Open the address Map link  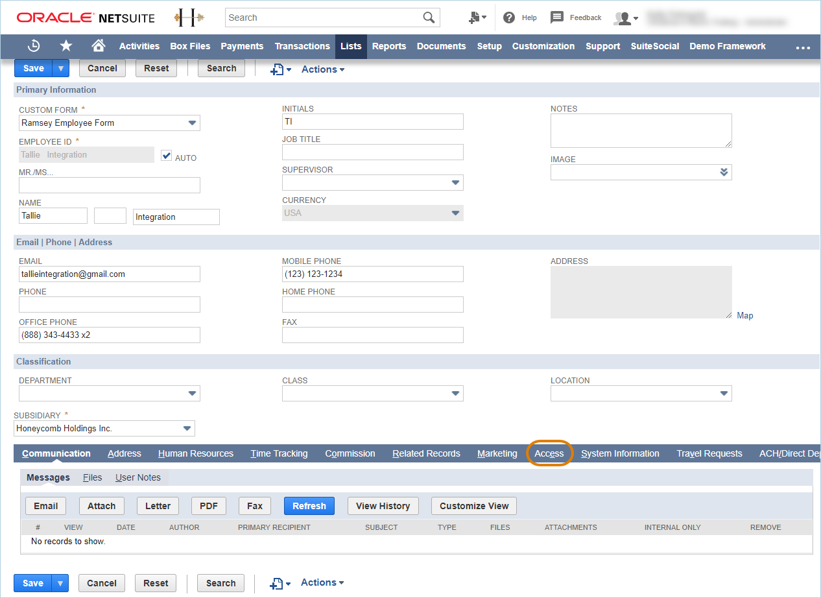(x=745, y=315)
